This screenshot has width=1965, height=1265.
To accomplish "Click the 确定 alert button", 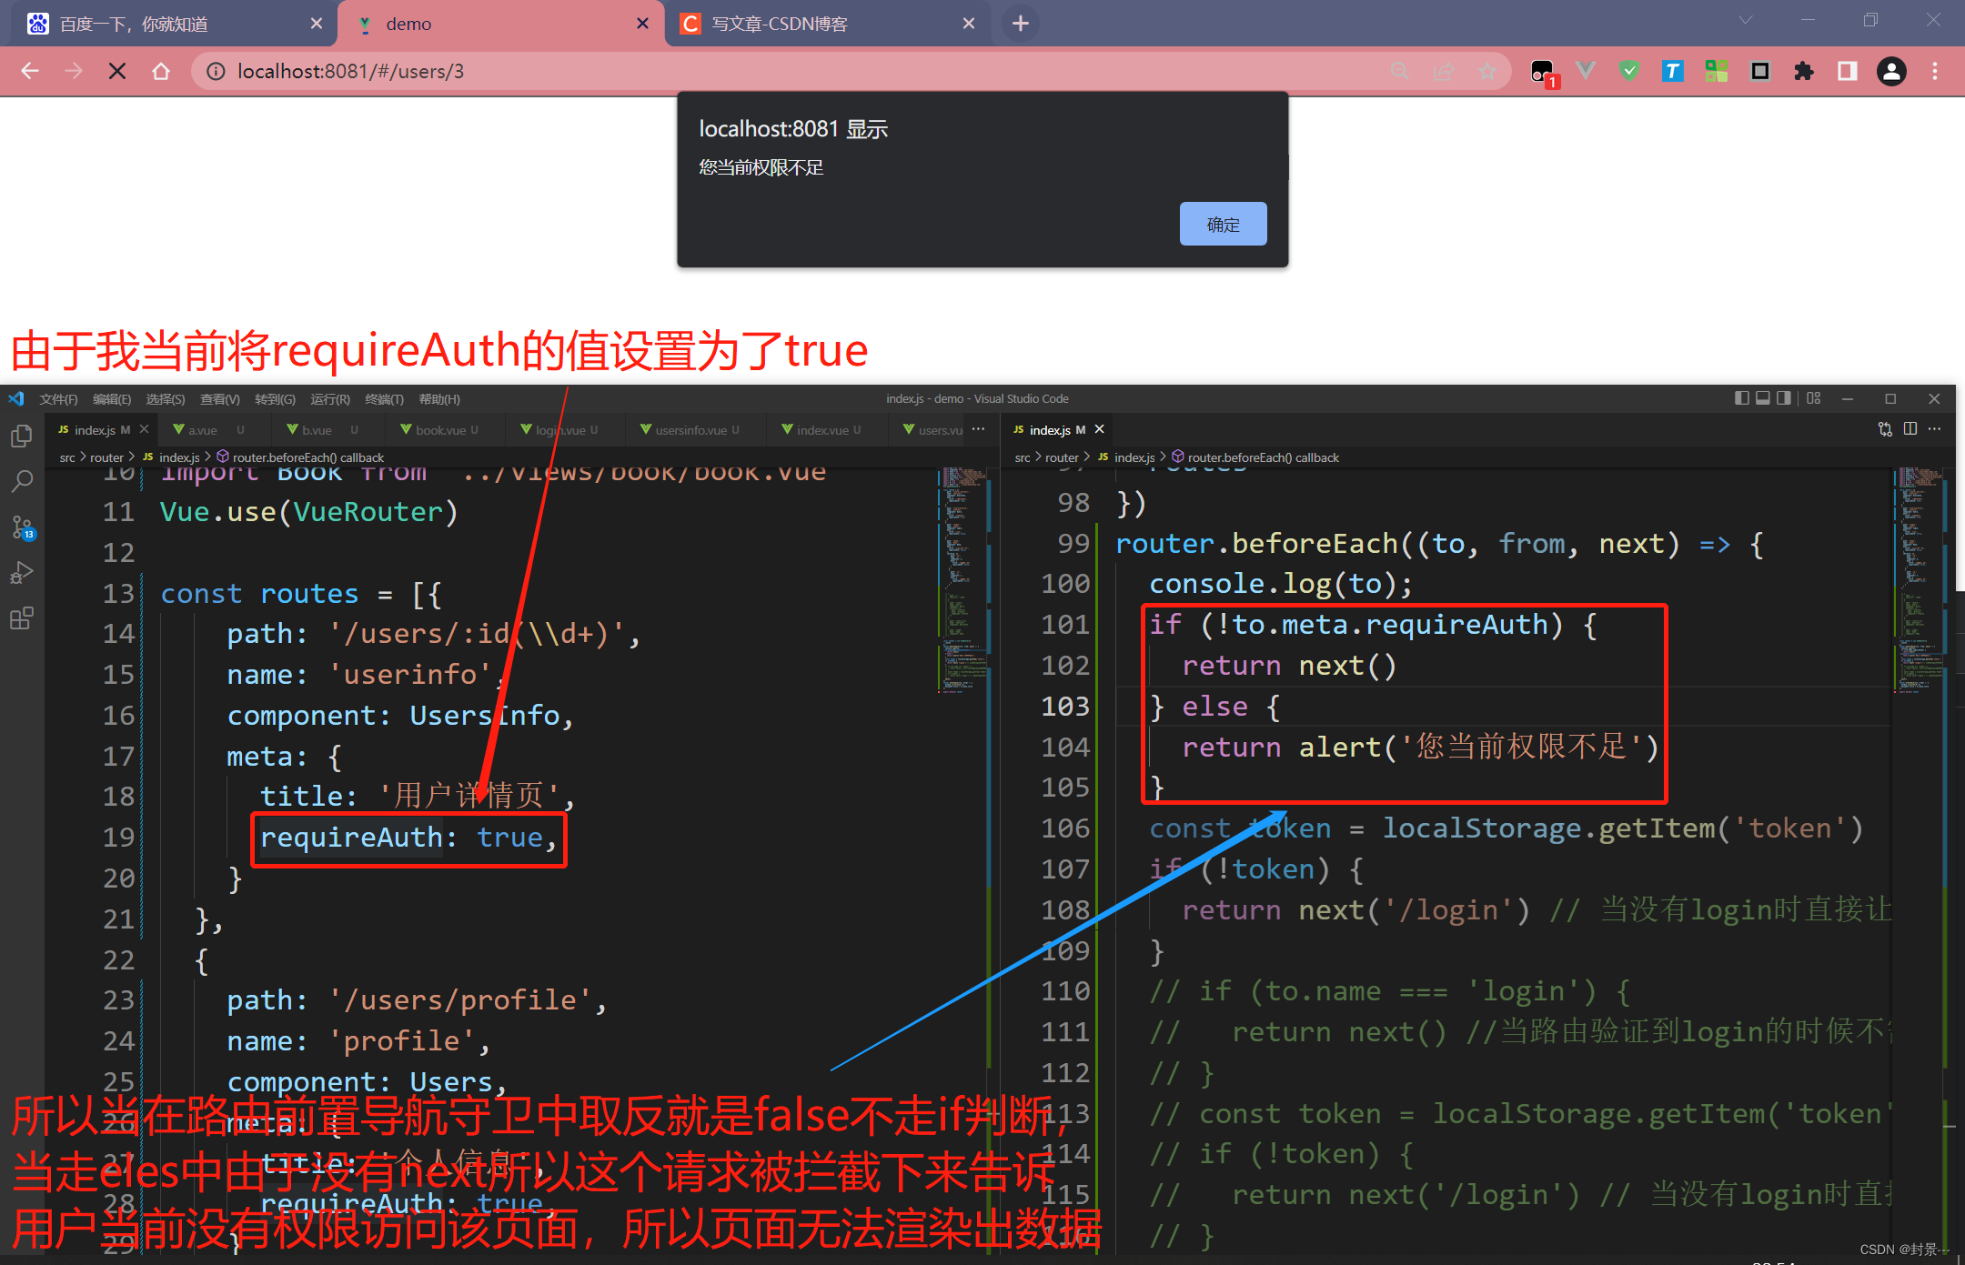I will click(1223, 225).
